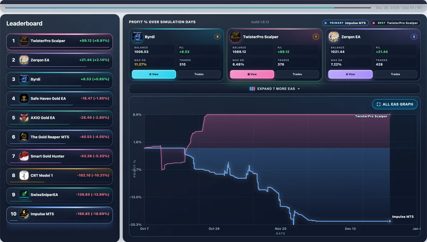Viewport: 427px width, 242px height.
Task: Click the simulation day progress bar
Action: click(188, 8)
